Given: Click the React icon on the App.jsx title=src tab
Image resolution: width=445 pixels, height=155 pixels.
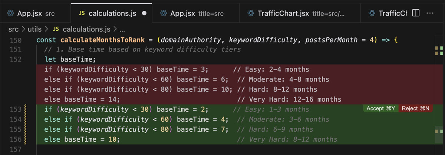Looking at the screenshot, I should (x=163, y=13).
